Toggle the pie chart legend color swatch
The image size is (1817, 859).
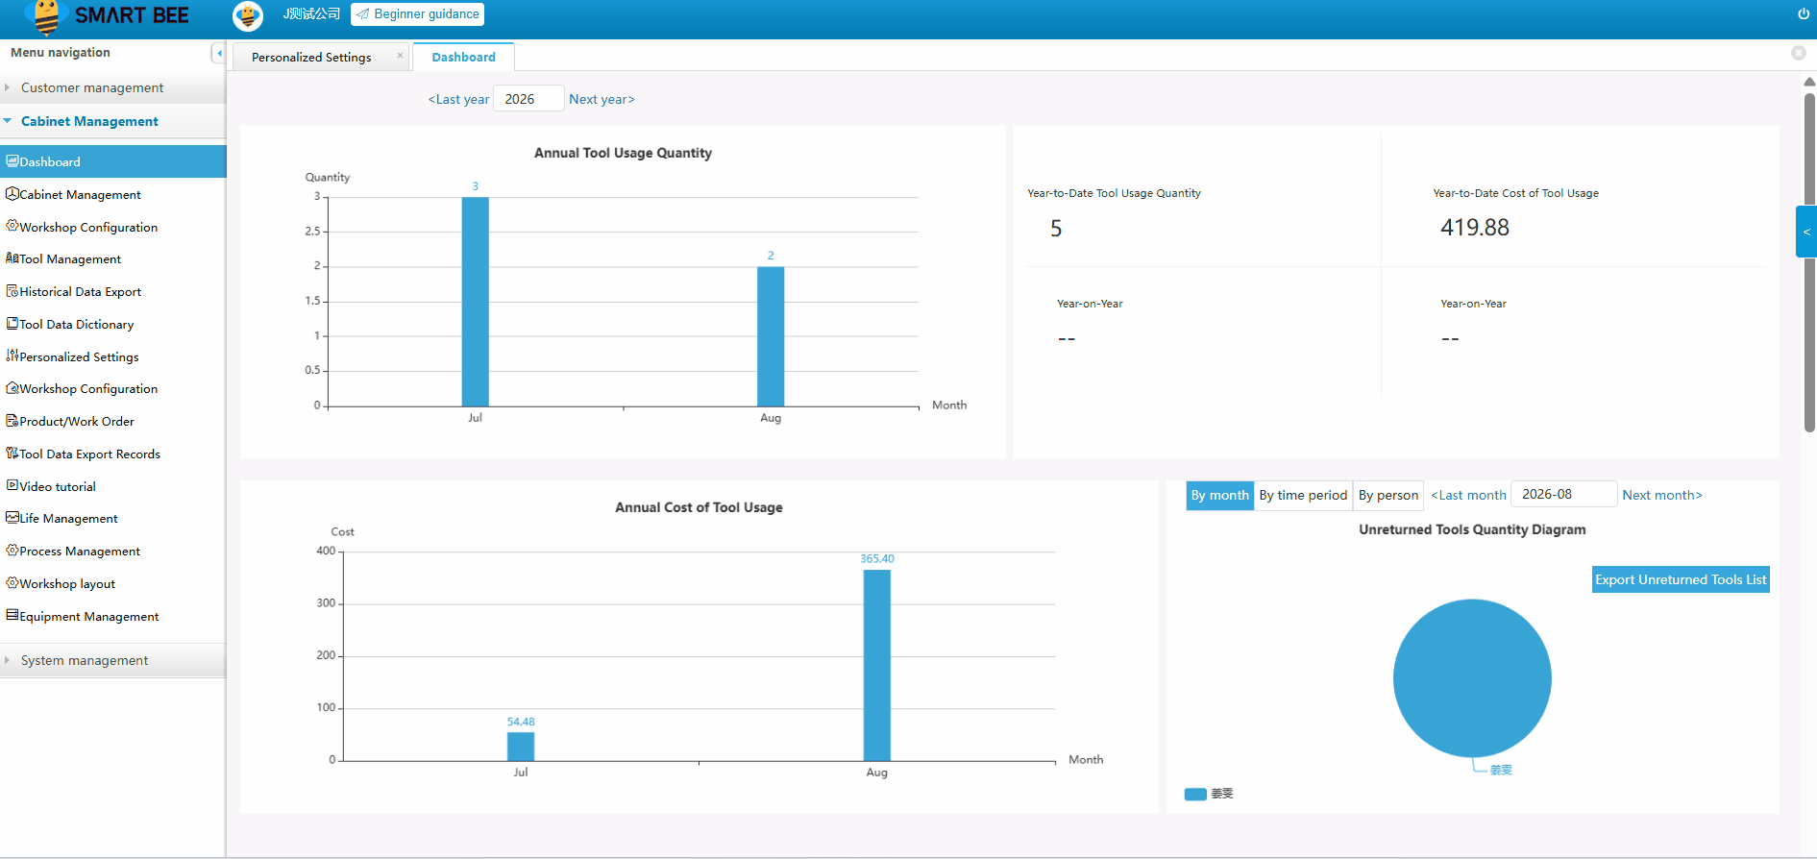pyautogui.click(x=1195, y=794)
